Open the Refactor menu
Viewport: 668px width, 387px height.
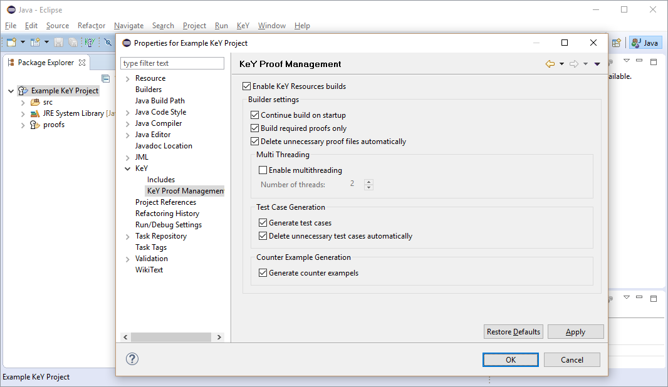click(91, 26)
